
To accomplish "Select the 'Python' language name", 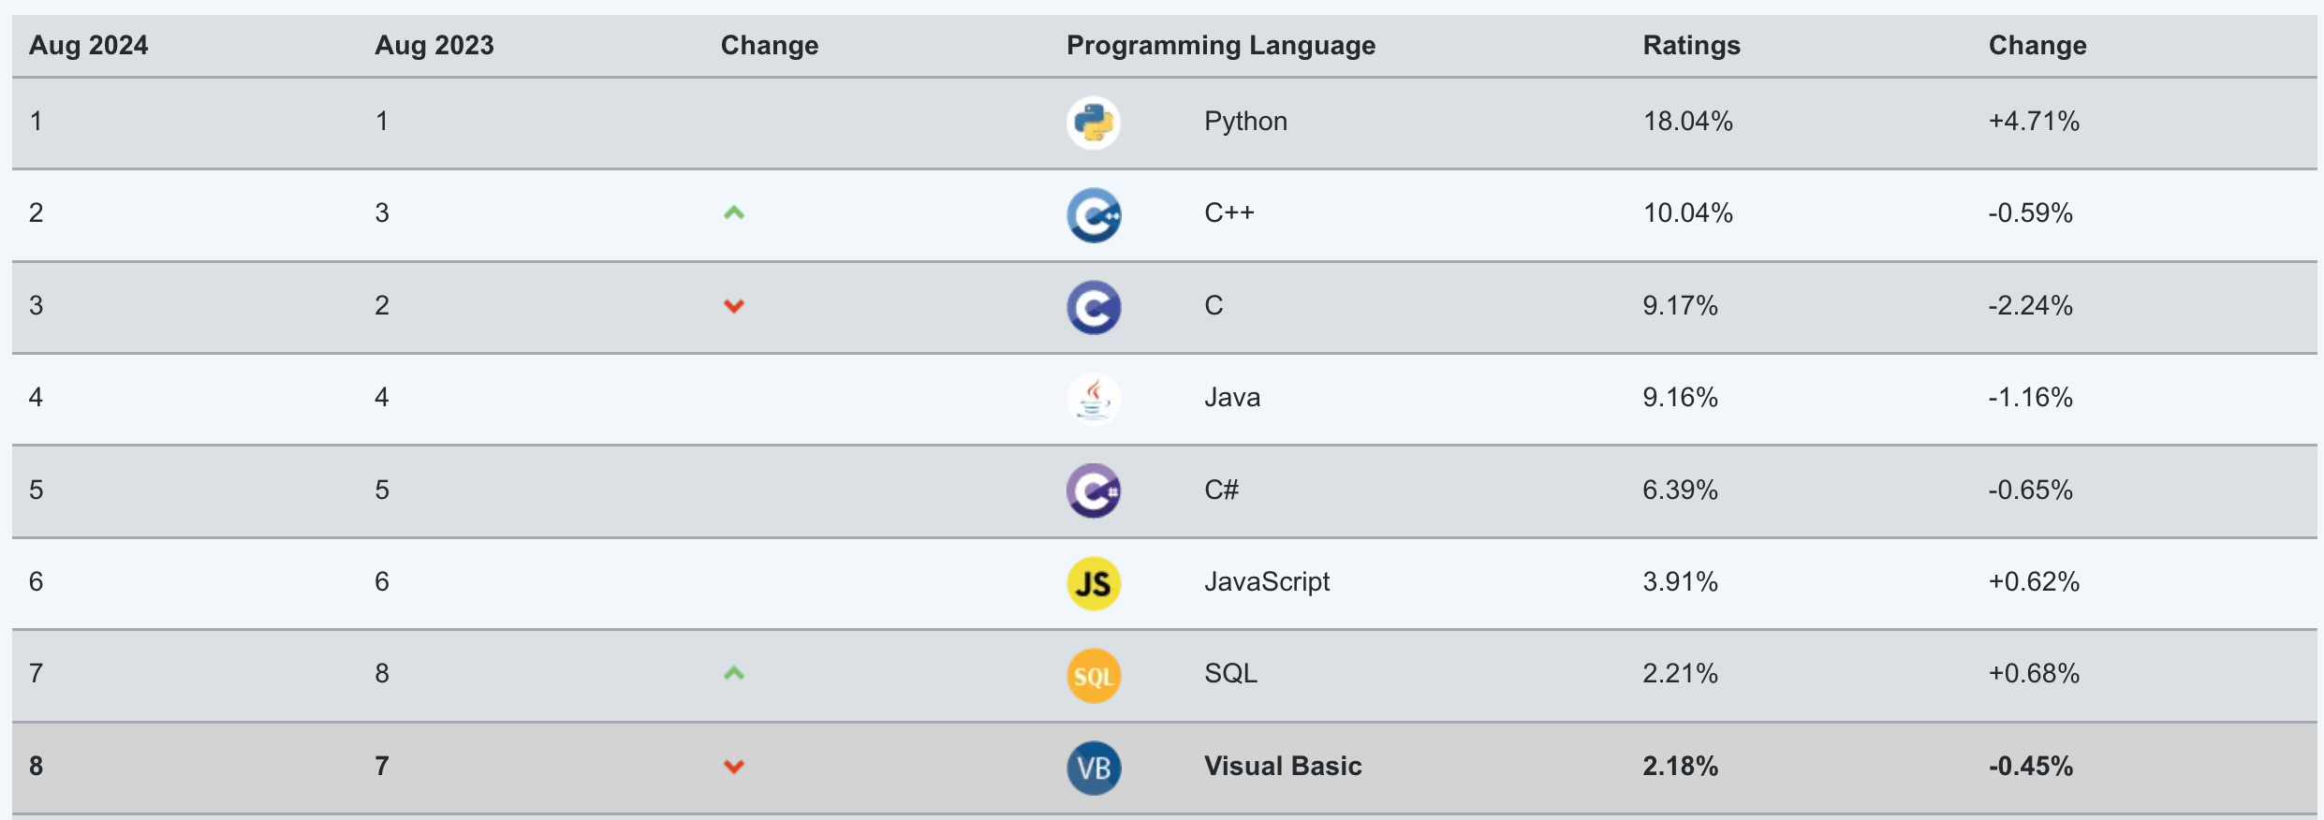I will point(1245,122).
